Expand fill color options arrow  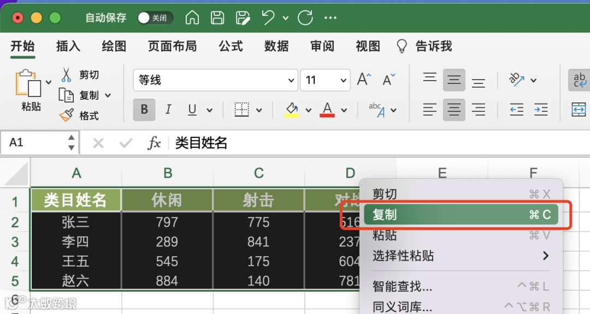click(x=309, y=110)
